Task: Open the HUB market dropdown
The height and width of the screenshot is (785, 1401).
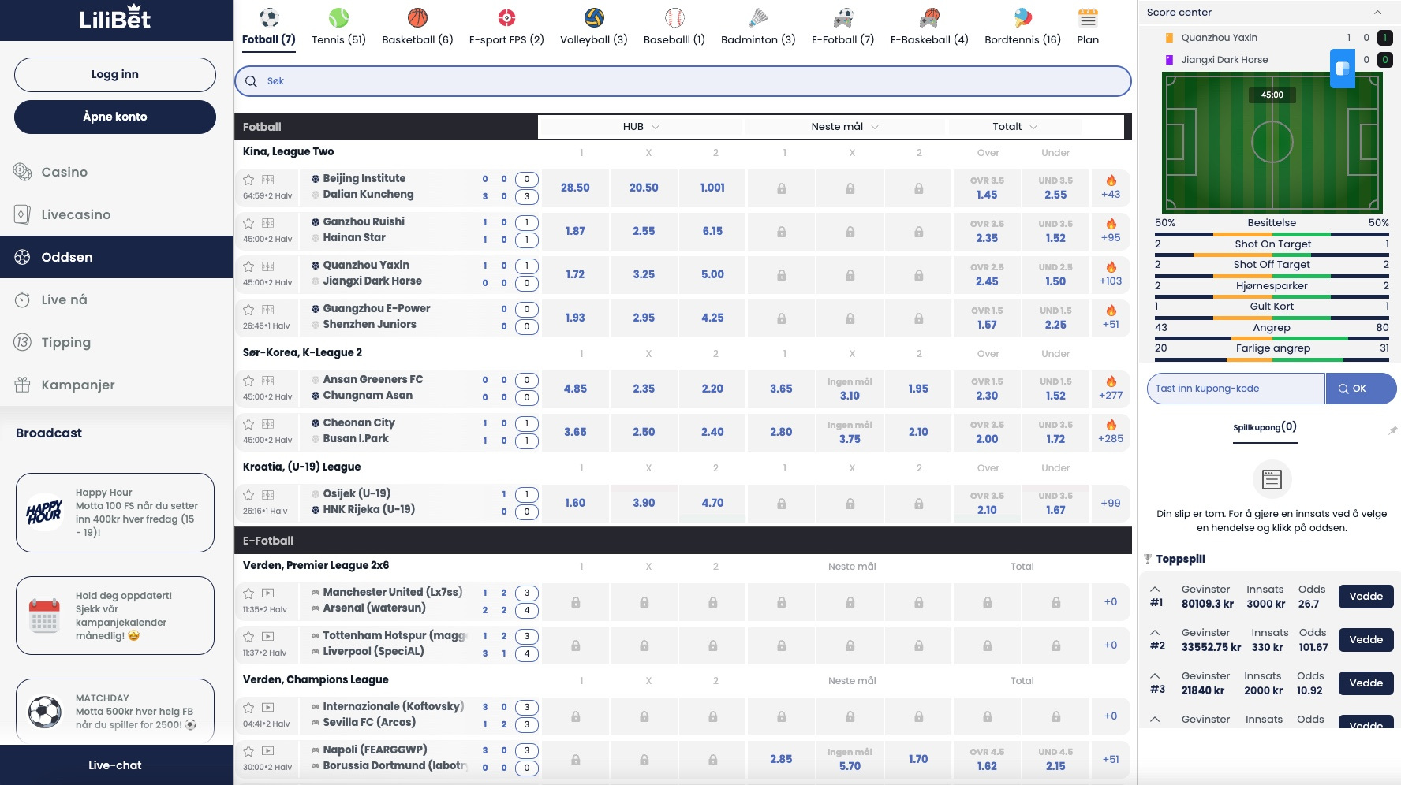Action: coord(640,127)
